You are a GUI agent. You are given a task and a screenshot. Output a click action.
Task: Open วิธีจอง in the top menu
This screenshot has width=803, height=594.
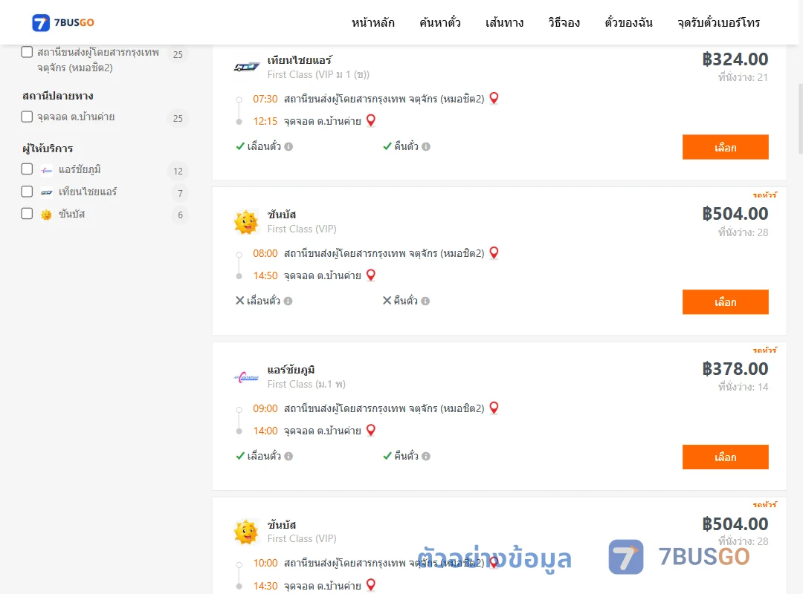564,22
